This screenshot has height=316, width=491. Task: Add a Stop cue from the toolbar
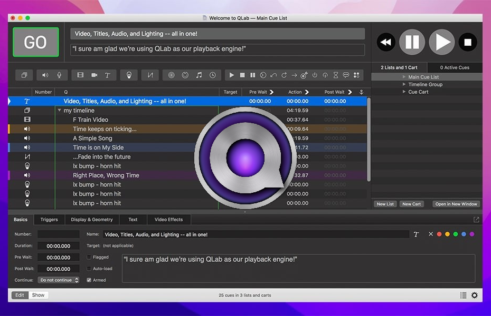tap(242, 75)
